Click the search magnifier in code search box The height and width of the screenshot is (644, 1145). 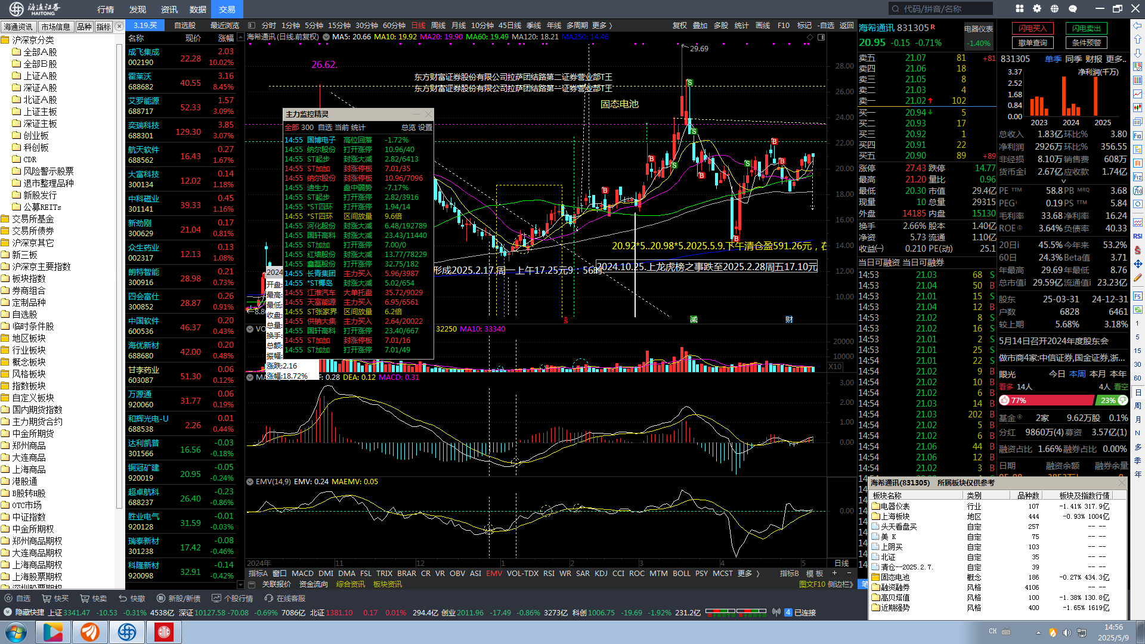coord(896,8)
